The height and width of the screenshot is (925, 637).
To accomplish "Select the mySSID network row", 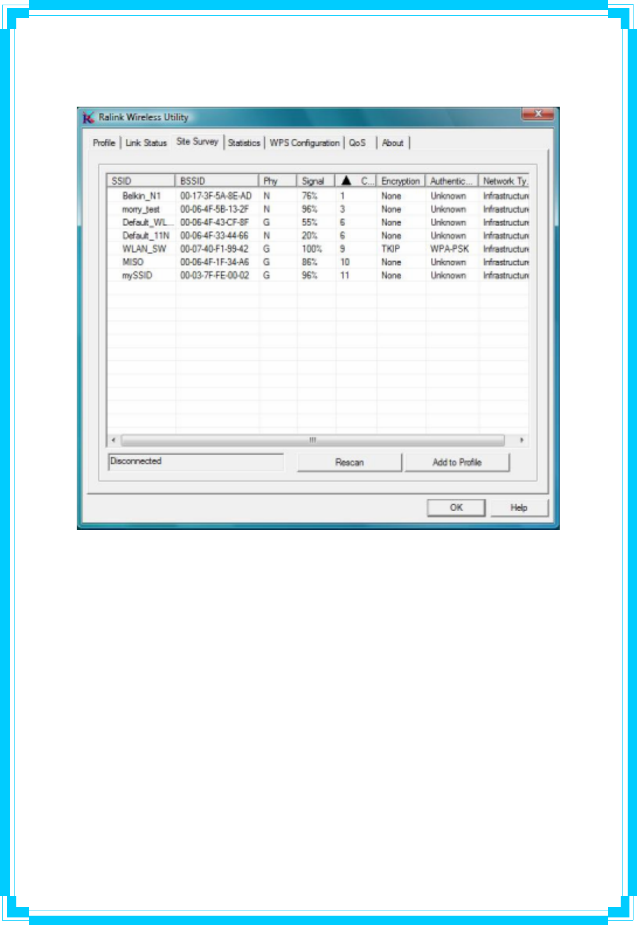I will tap(318, 275).
